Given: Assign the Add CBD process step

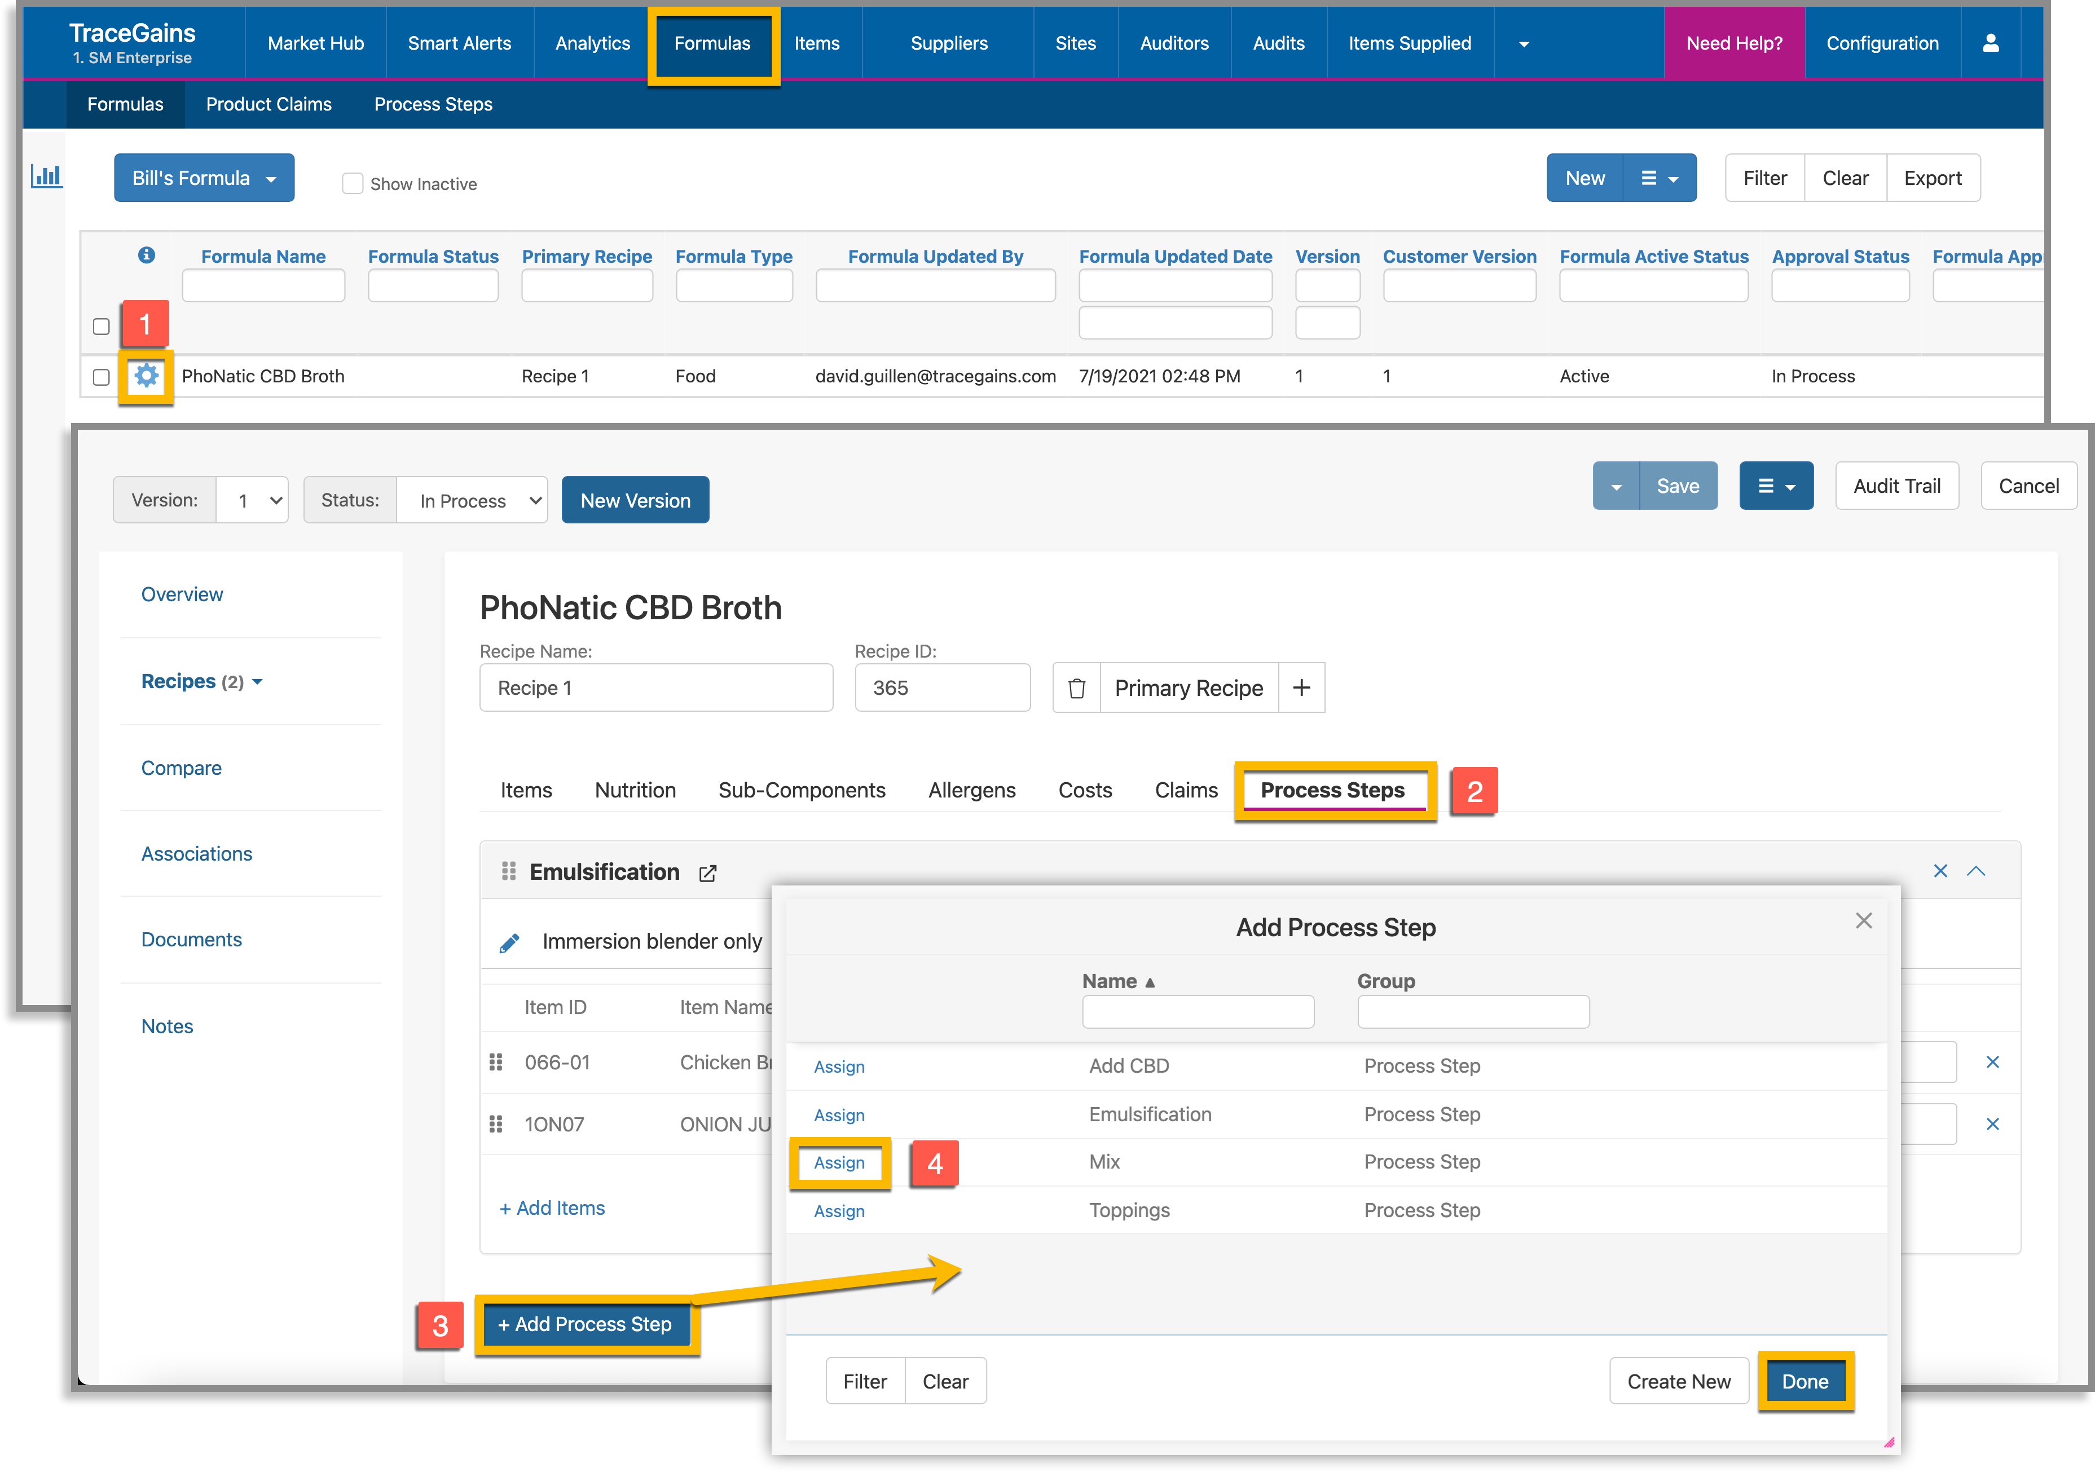Looking at the screenshot, I should [839, 1067].
